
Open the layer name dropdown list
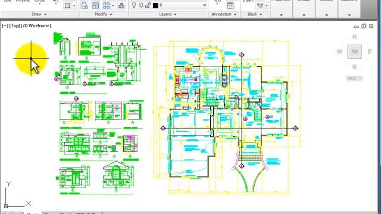coord(204,5)
